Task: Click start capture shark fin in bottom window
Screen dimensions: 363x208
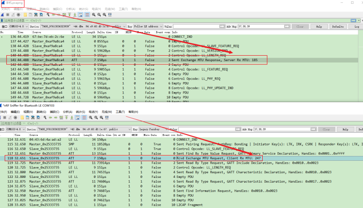Action: point(2,117)
